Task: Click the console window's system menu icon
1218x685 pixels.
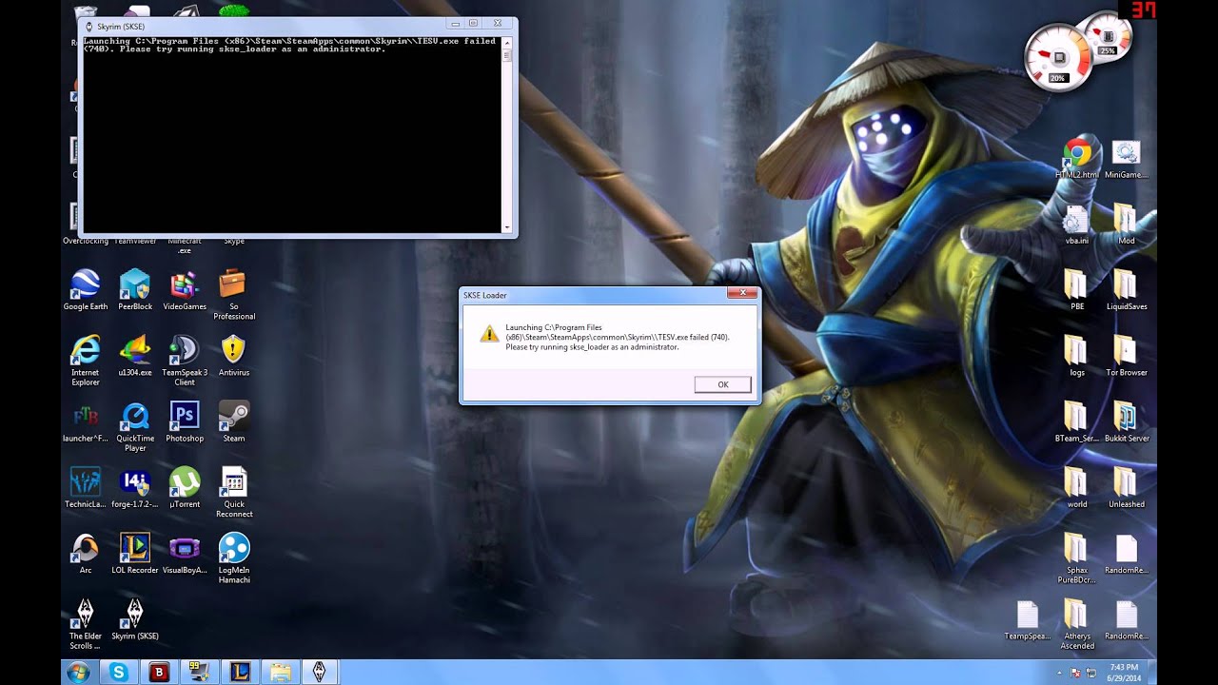Action: tap(89, 26)
